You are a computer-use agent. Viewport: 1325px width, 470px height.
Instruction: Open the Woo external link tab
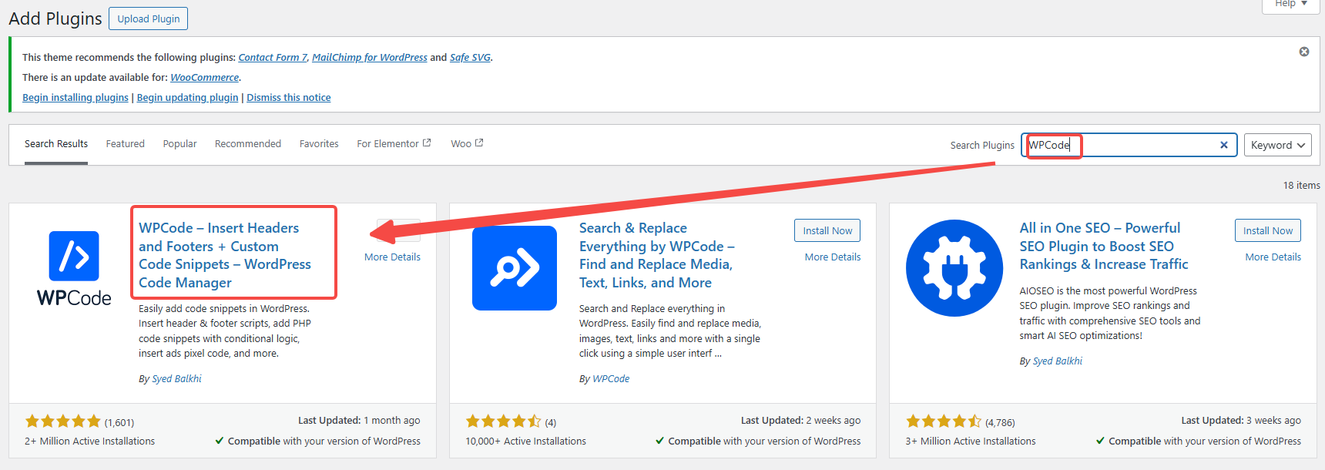pos(467,144)
